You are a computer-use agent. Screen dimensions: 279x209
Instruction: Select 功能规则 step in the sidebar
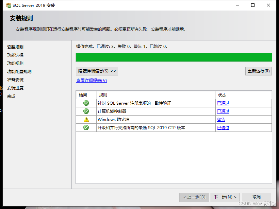[15, 64]
